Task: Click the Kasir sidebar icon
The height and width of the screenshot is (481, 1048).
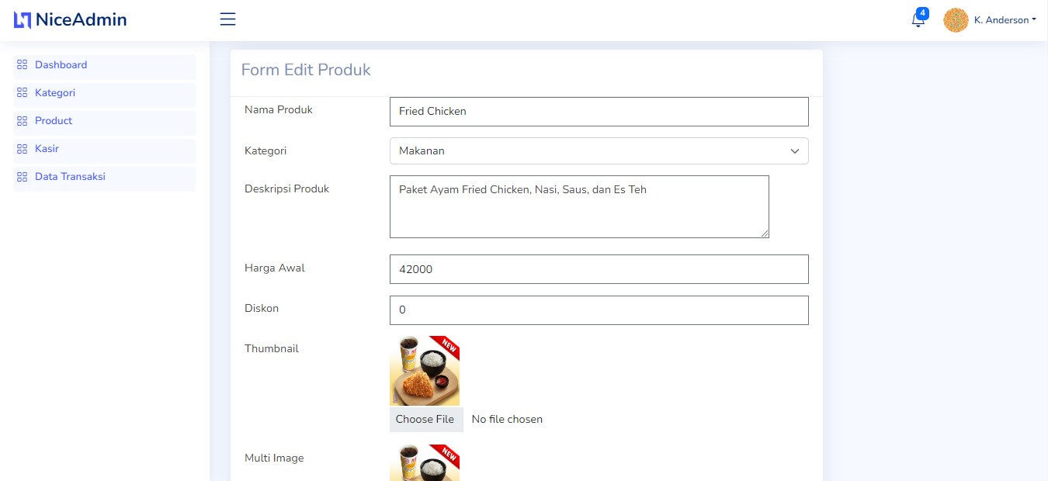Action: tap(23, 149)
